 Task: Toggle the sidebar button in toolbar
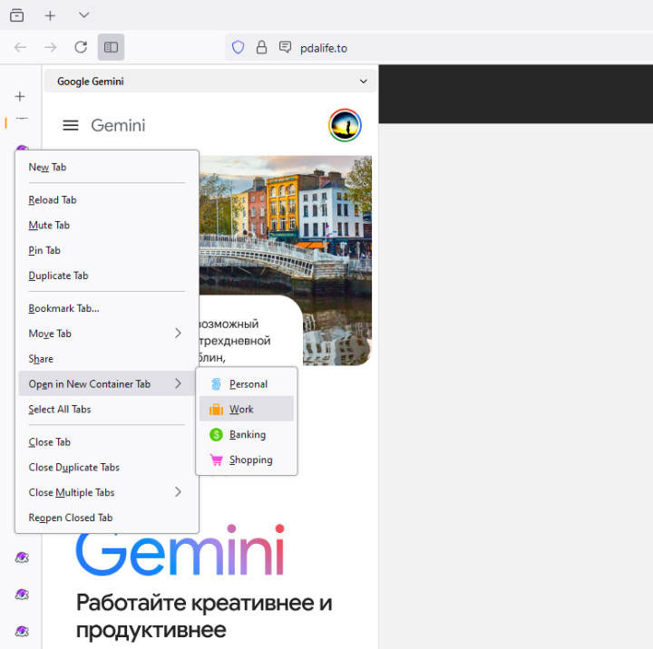(111, 47)
